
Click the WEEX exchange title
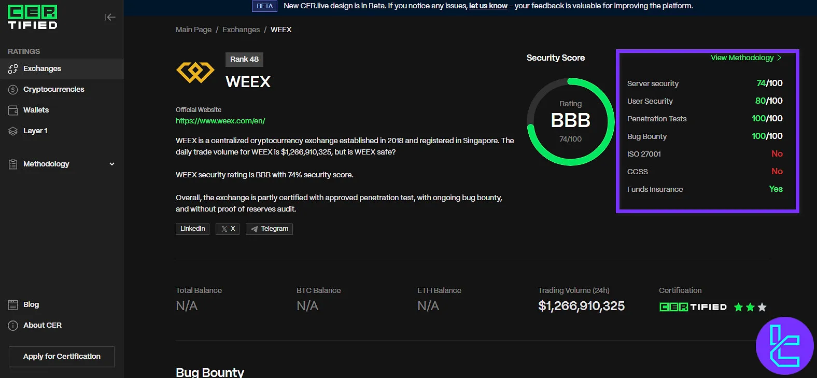(x=248, y=82)
